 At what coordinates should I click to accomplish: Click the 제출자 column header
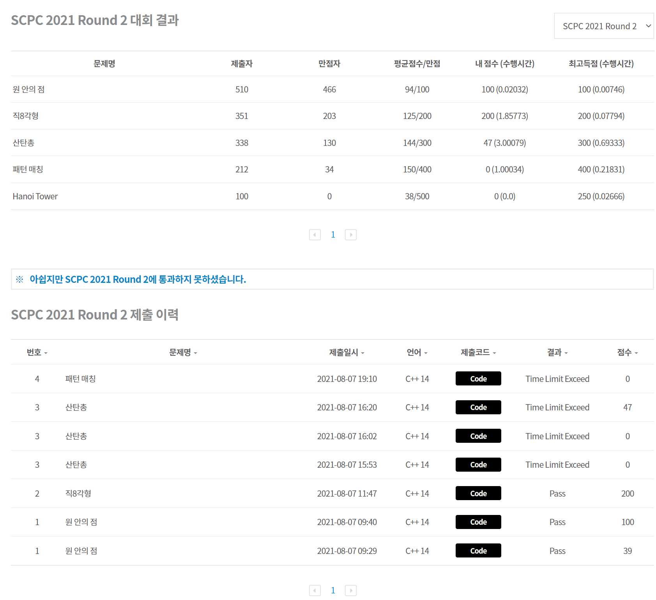click(x=242, y=64)
